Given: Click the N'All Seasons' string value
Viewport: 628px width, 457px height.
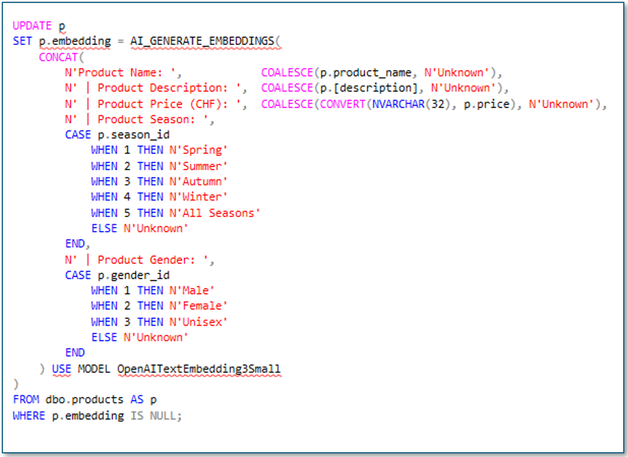Looking at the screenshot, I should [x=215, y=213].
